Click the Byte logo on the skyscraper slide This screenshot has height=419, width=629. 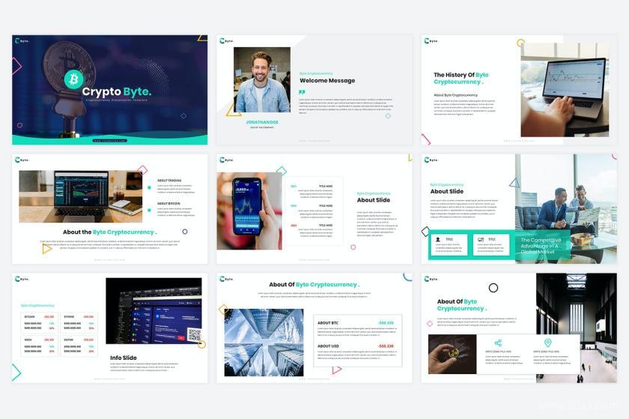pyautogui.click(x=227, y=279)
